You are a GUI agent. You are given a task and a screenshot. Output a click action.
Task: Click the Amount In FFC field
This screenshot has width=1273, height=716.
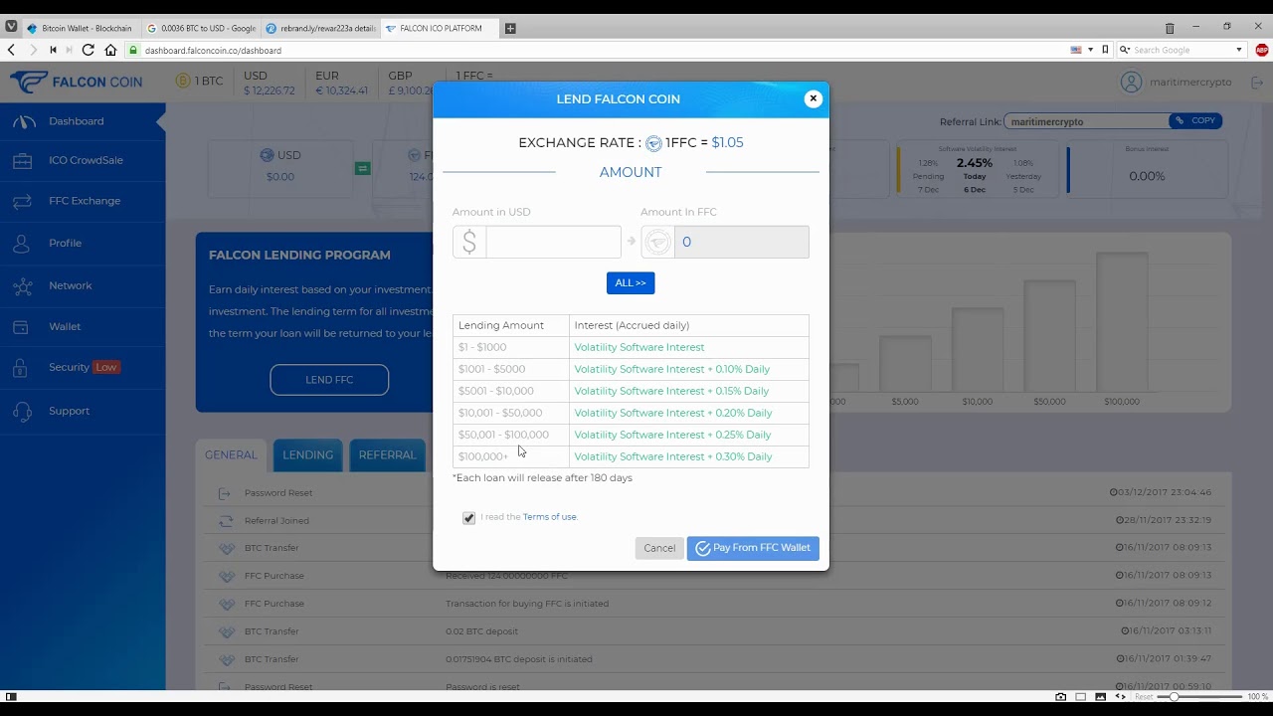pyautogui.click(x=742, y=242)
